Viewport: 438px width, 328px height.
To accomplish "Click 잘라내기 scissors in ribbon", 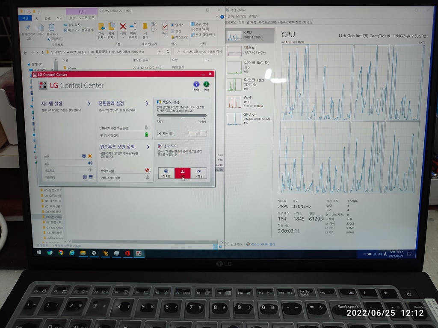I will coord(55,39).
